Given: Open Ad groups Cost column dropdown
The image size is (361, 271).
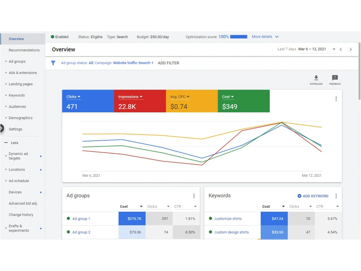Looking at the screenshot, I should coord(141,206).
